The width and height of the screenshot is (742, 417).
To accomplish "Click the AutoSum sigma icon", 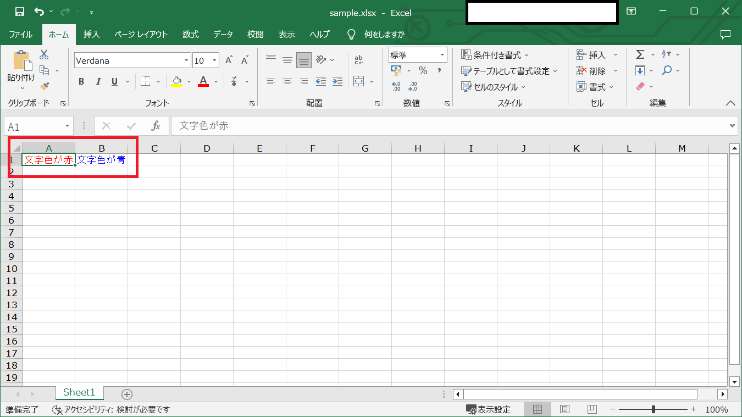I will coord(640,54).
